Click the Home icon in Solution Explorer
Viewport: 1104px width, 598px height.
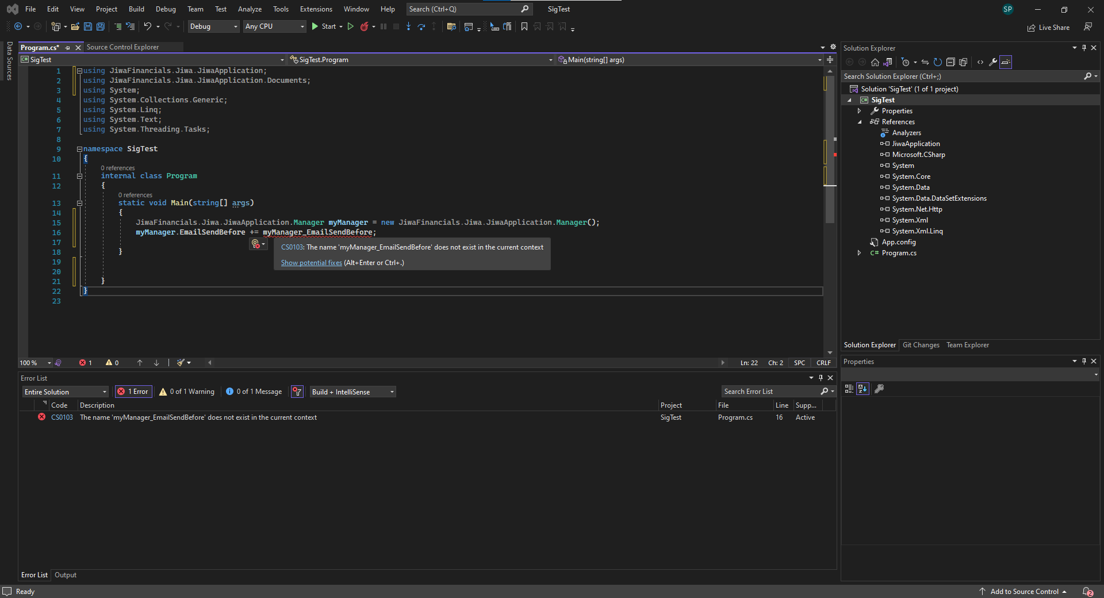point(875,62)
